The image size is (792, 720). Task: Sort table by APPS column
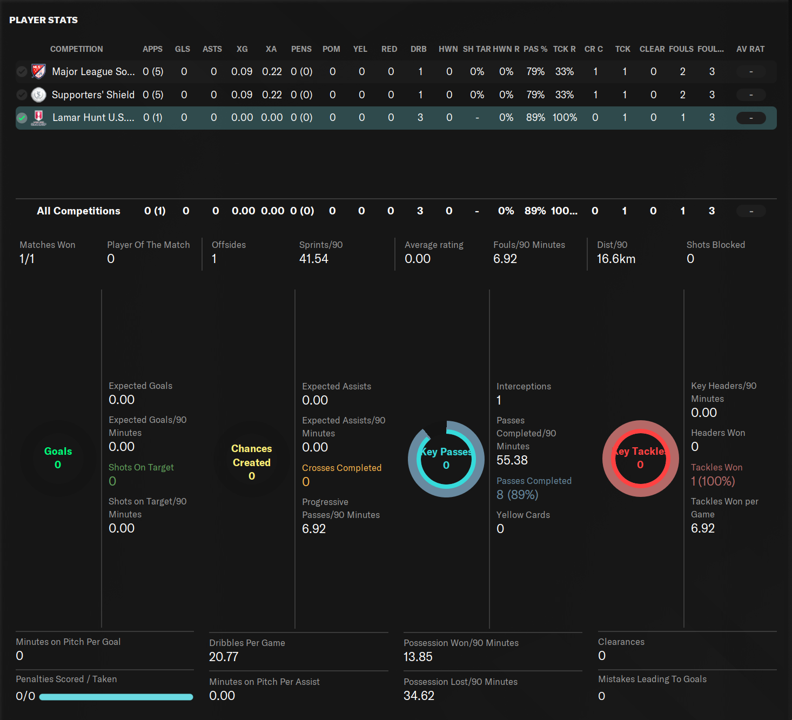click(152, 49)
